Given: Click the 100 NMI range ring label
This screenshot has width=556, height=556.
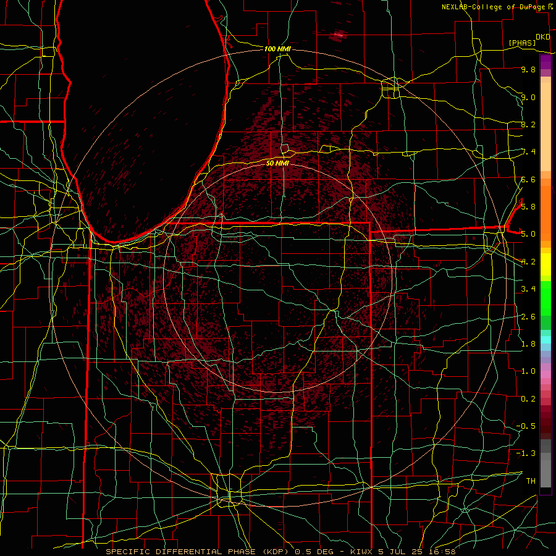Looking at the screenshot, I should (277, 49).
